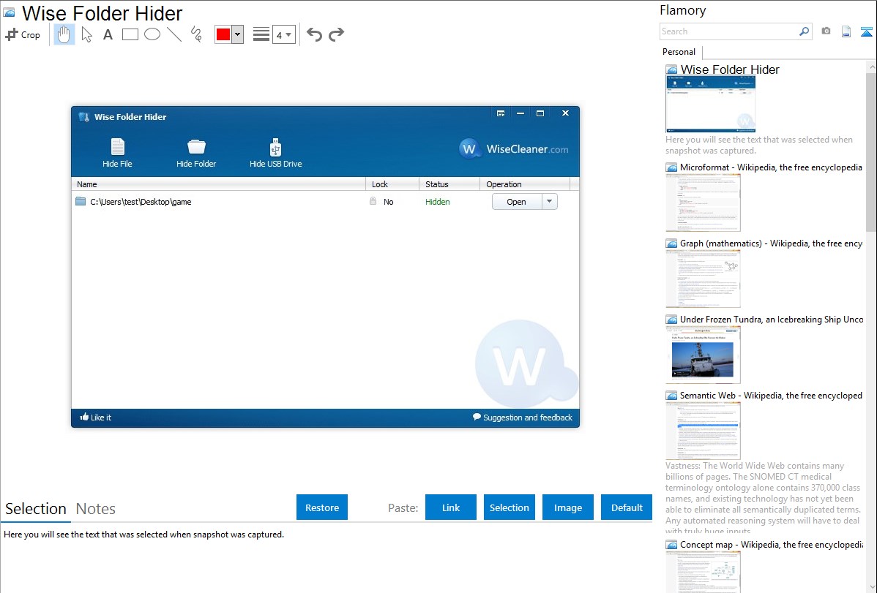Image resolution: width=877 pixels, height=593 pixels.
Task: Click the Like it thumbs-up link
Action: 96,418
